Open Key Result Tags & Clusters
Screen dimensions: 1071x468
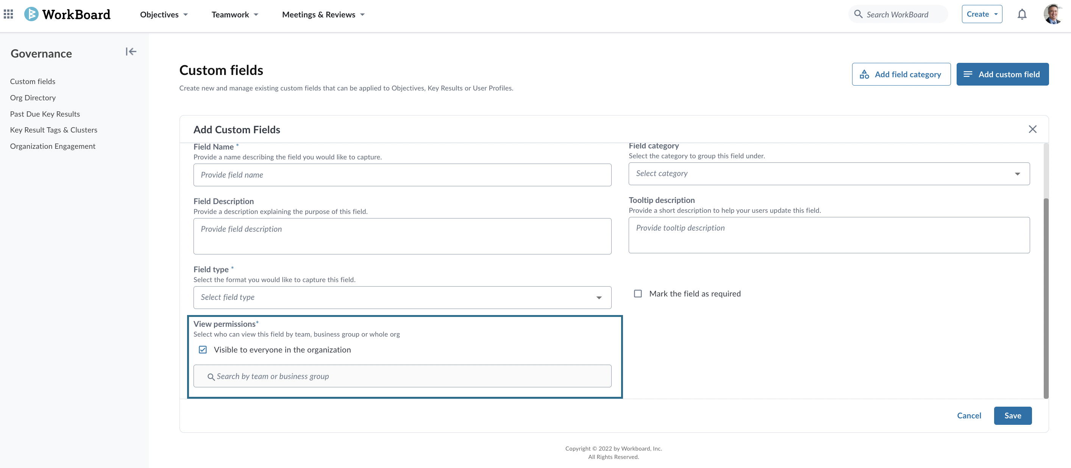54,129
